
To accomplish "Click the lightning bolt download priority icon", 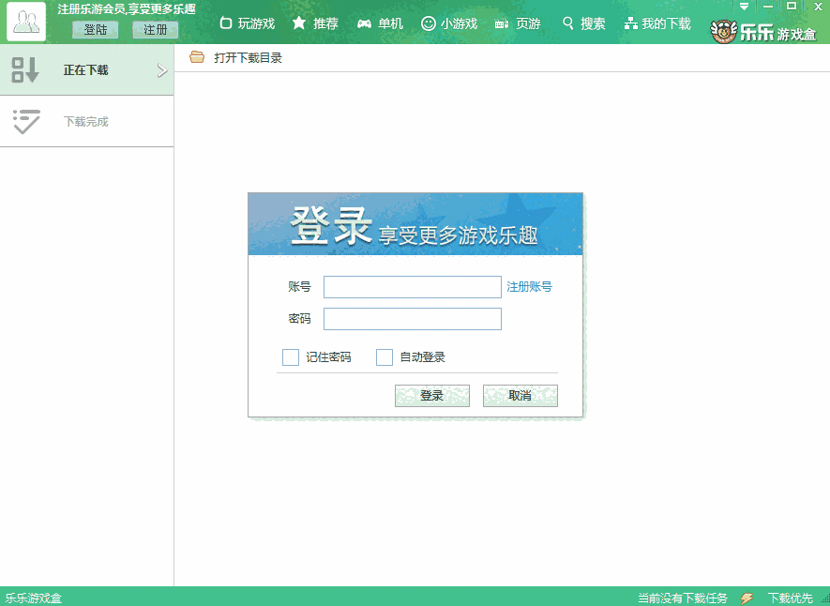I will (x=747, y=598).
